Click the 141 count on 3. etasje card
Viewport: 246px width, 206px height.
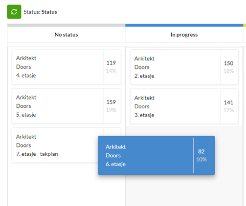coord(228,103)
